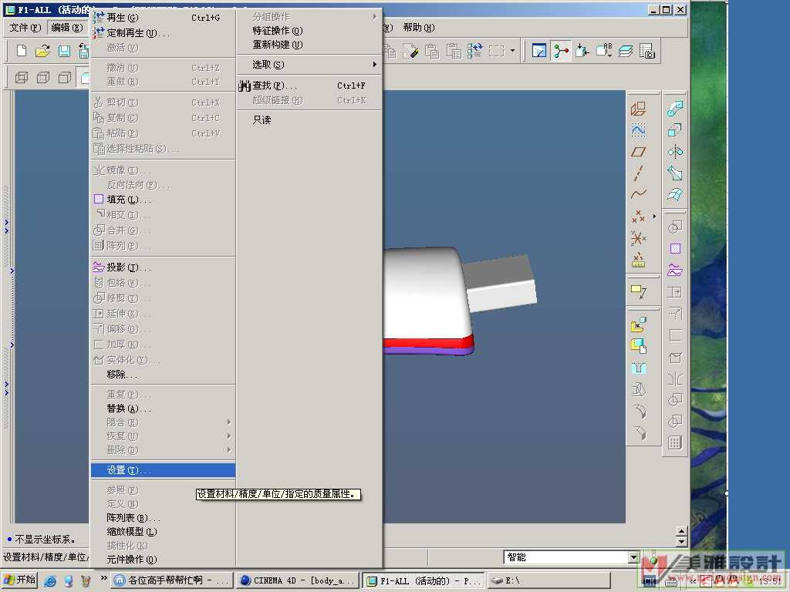Click the message area scroll down arrow
This screenshot has width=790, height=592.
click(x=681, y=542)
